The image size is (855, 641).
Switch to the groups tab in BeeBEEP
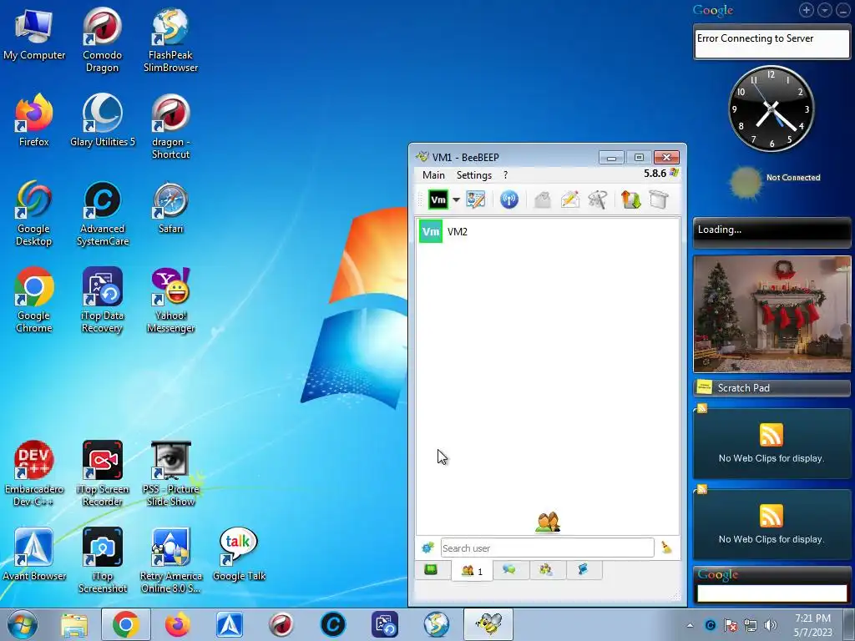[546, 570]
